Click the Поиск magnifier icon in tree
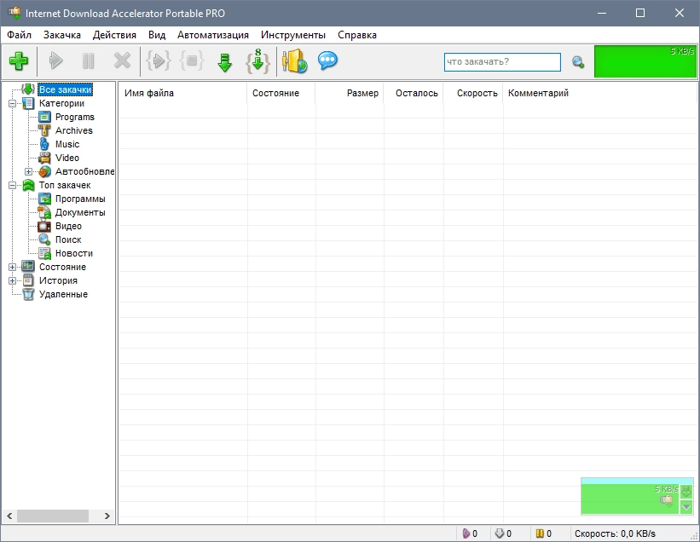700x542 pixels. point(44,239)
